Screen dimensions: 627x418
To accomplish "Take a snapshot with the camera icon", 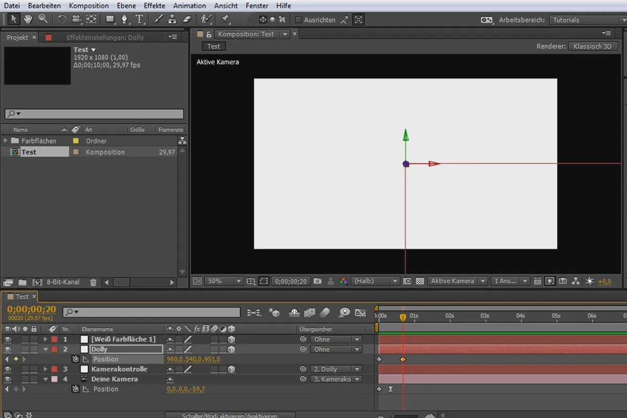I will (x=318, y=281).
